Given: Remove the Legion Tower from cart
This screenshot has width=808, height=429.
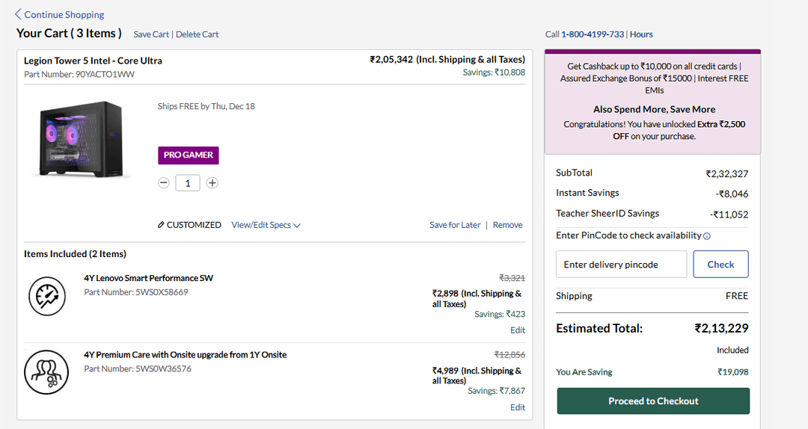Looking at the screenshot, I should (x=507, y=225).
